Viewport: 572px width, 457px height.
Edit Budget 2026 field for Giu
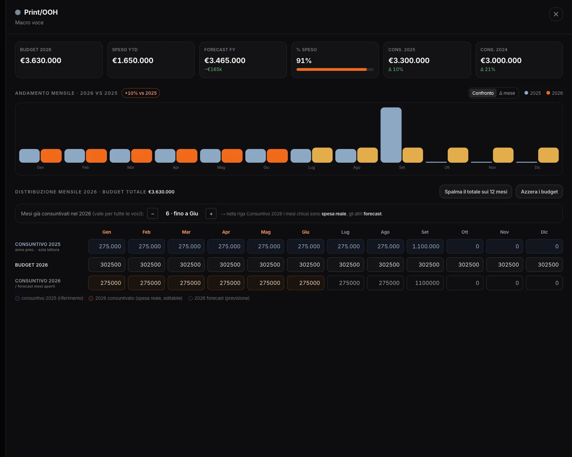pyautogui.click(x=306, y=265)
